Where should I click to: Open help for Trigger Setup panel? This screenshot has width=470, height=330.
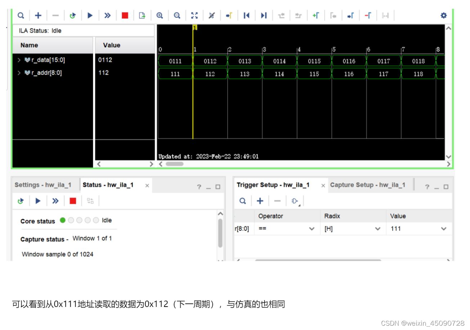[x=427, y=187]
